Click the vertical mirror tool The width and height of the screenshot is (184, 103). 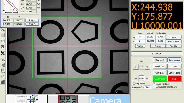(x=3, y=65)
